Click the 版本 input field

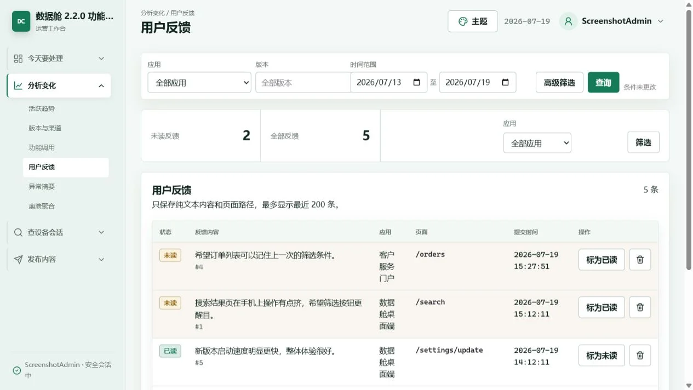[x=303, y=82]
